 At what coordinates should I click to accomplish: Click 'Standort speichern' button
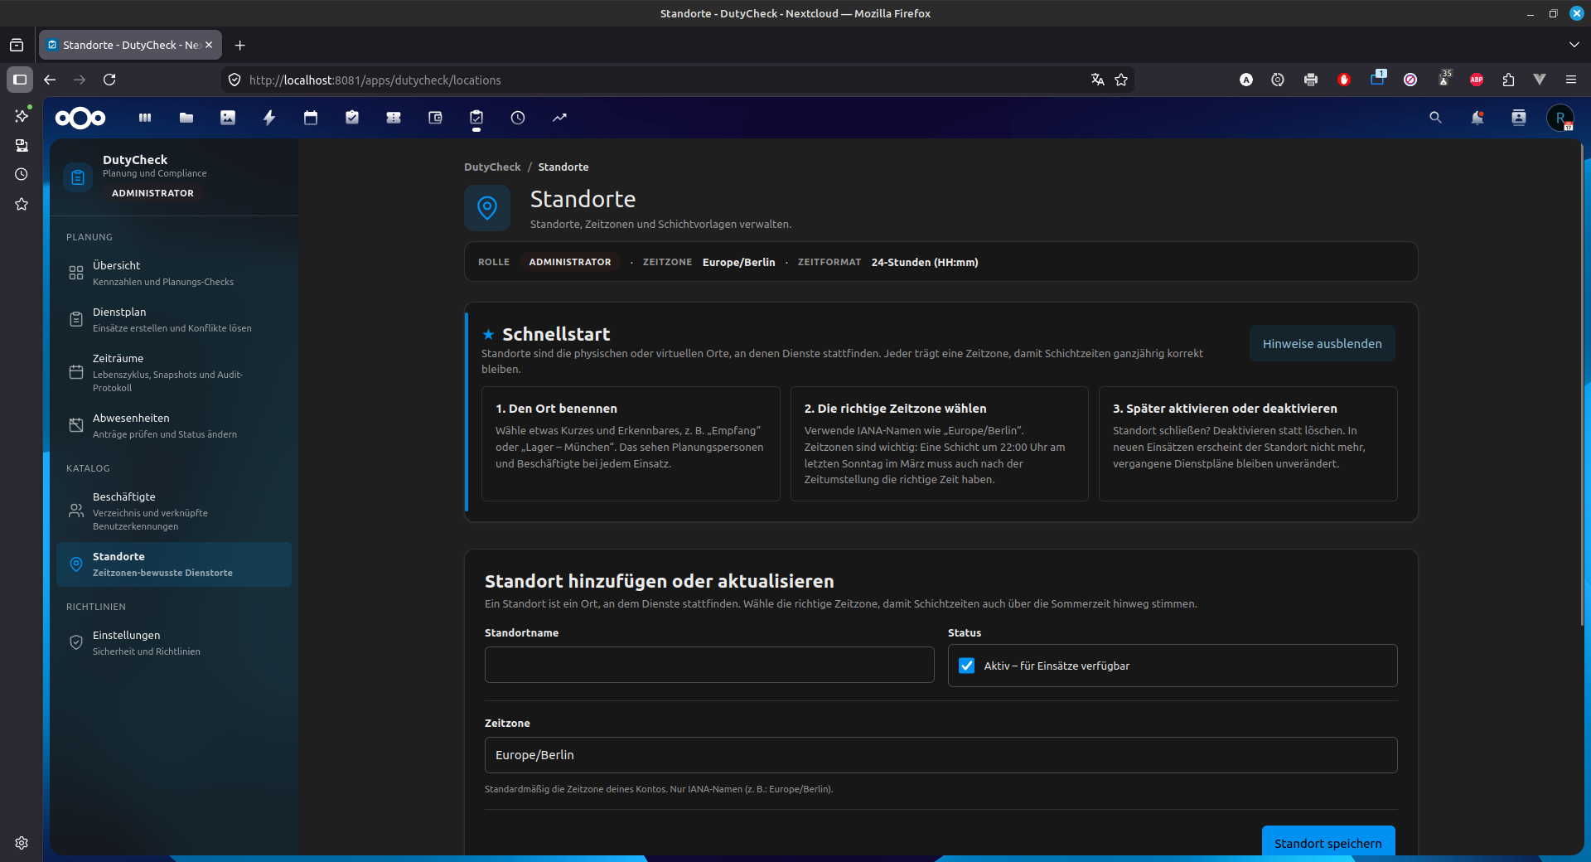(x=1328, y=840)
